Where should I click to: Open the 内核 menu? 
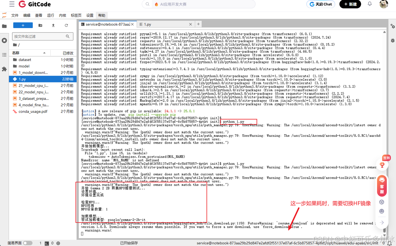click(x=62, y=15)
